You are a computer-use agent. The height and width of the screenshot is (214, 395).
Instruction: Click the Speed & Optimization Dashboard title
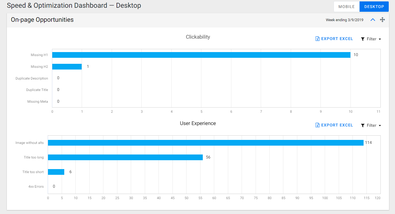(74, 5)
